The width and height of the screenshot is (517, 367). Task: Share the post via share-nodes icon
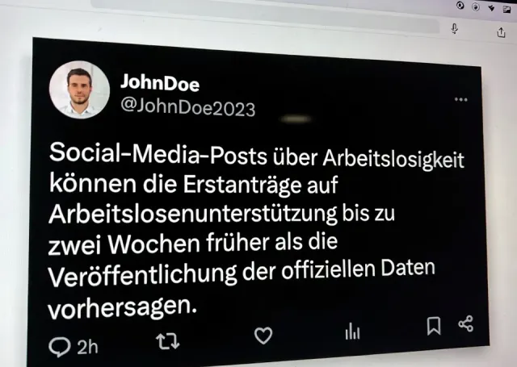(x=465, y=323)
